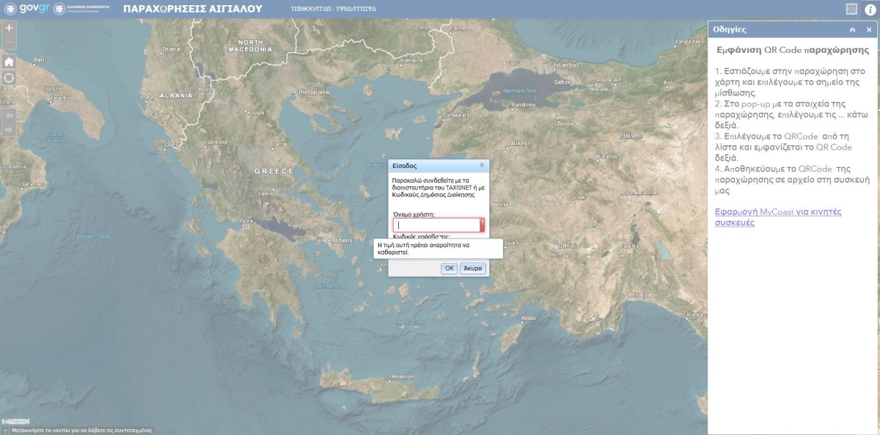Zoom out the map with minus button
Screen dimensions: 880x435
[x=9, y=43]
